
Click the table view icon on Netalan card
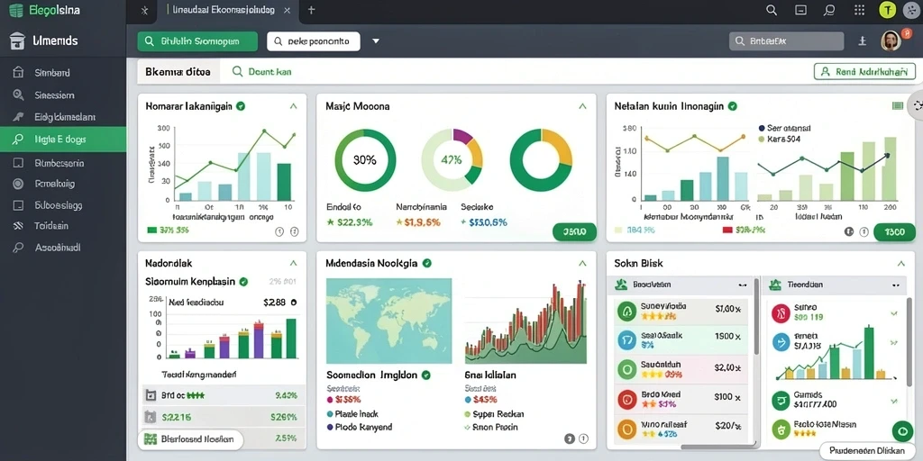pyautogui.click(x=898, y=106)
